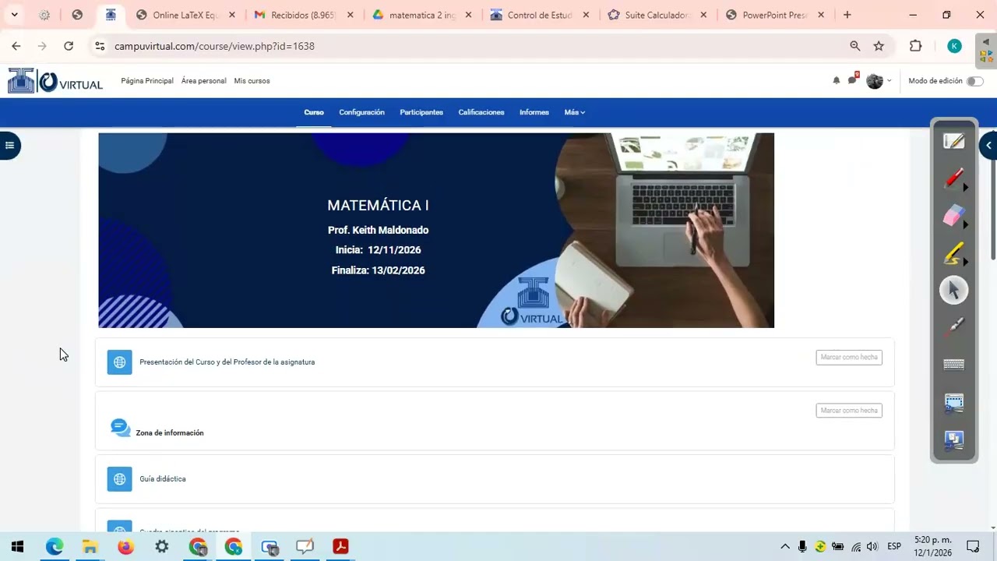
Task: Click the Guía didáctica globe icon
Action: point(119,479)
